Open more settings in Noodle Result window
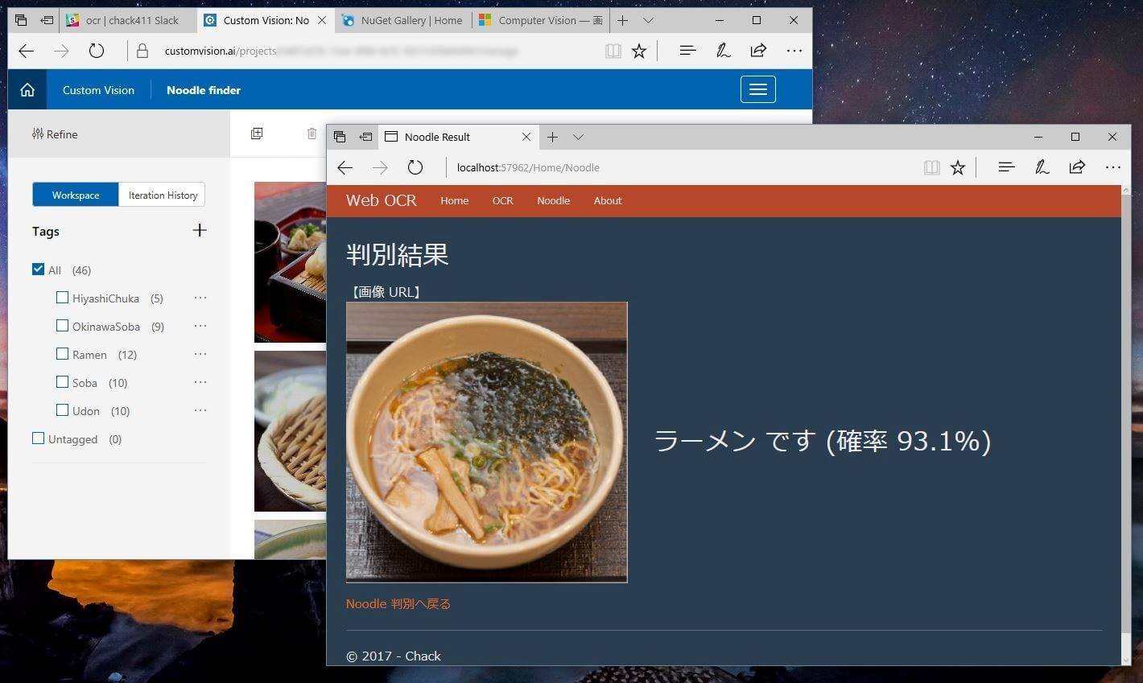Screen dimensions: 1143x683 pos(1113,167)
